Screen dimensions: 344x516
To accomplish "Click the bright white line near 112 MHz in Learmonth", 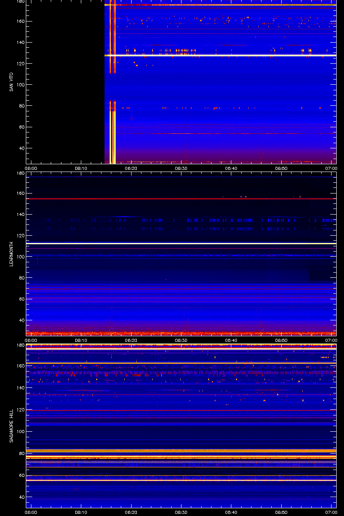I will pos(181,243).
